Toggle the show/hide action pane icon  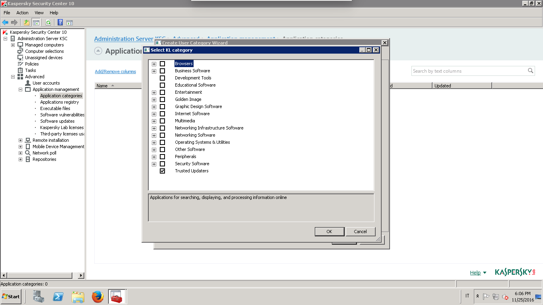[x=70, y=23]
